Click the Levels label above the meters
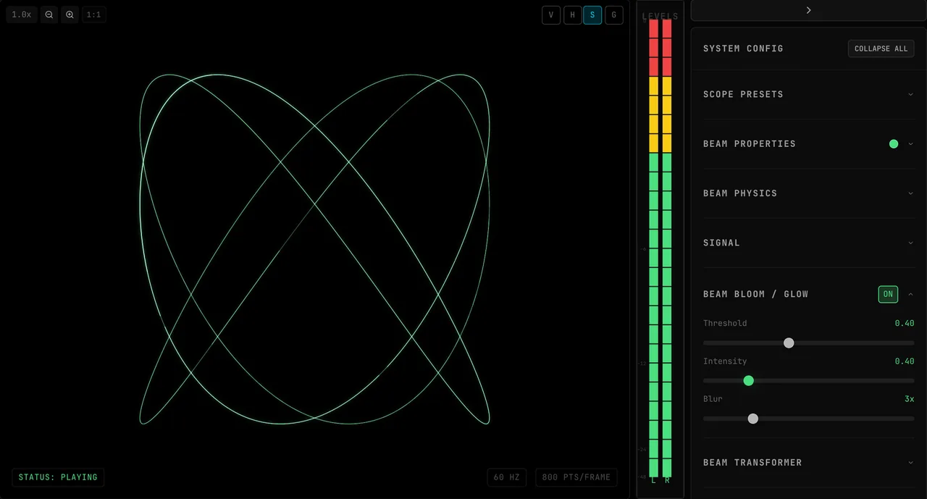This screenshot has width=927, height=499. click(x=660, y=16)
